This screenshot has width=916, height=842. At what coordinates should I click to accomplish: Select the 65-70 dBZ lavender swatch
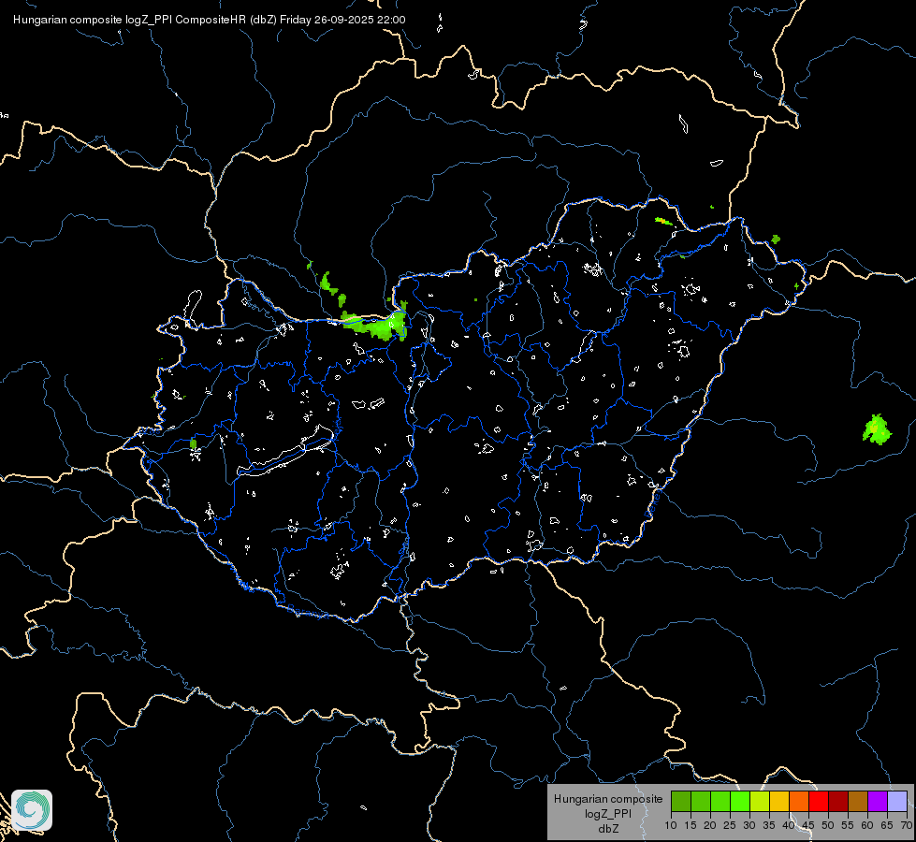pos(896,801)
